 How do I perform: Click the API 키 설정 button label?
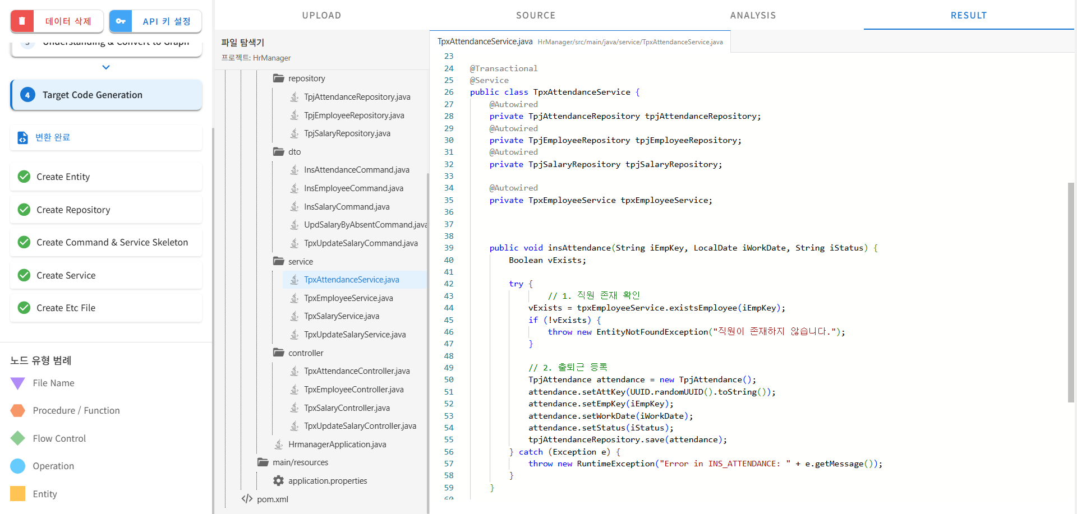click(x=167, y=21)
